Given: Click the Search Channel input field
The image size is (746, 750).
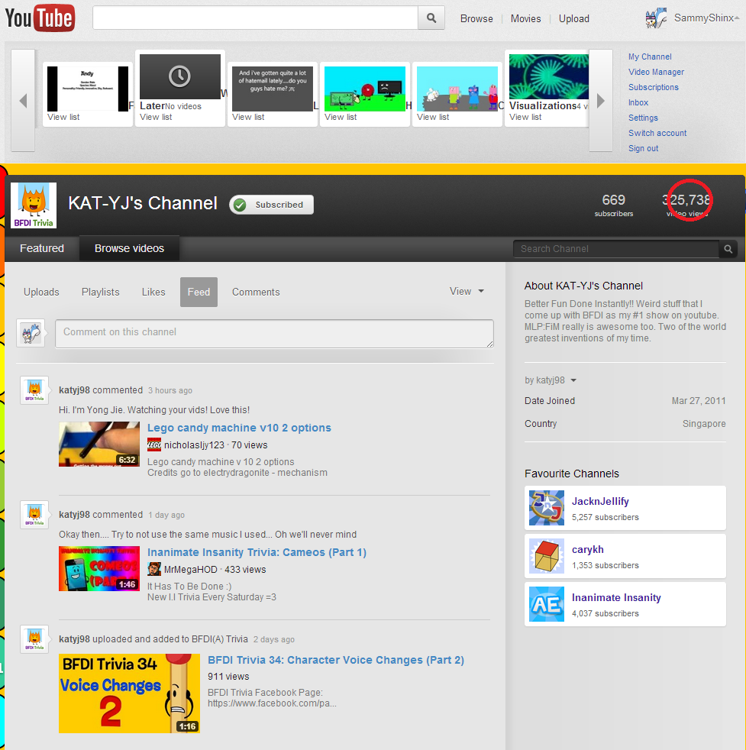Looking at the screenshot, I should 616,249.
